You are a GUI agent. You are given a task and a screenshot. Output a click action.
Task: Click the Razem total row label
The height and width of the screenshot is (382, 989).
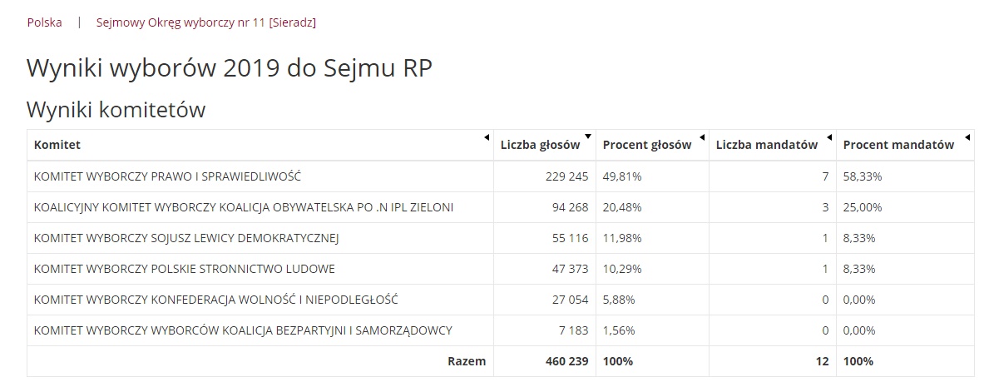(467, 362)
